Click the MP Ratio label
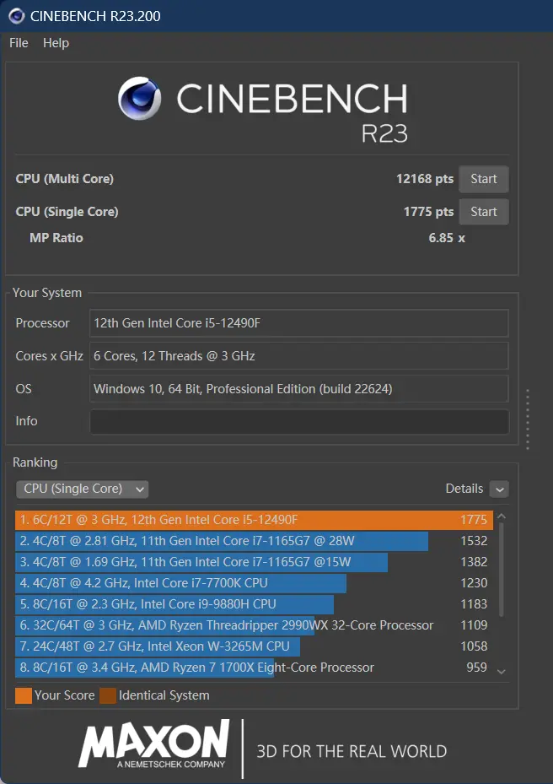Screen dimensions: 553x784 point(56,238)
